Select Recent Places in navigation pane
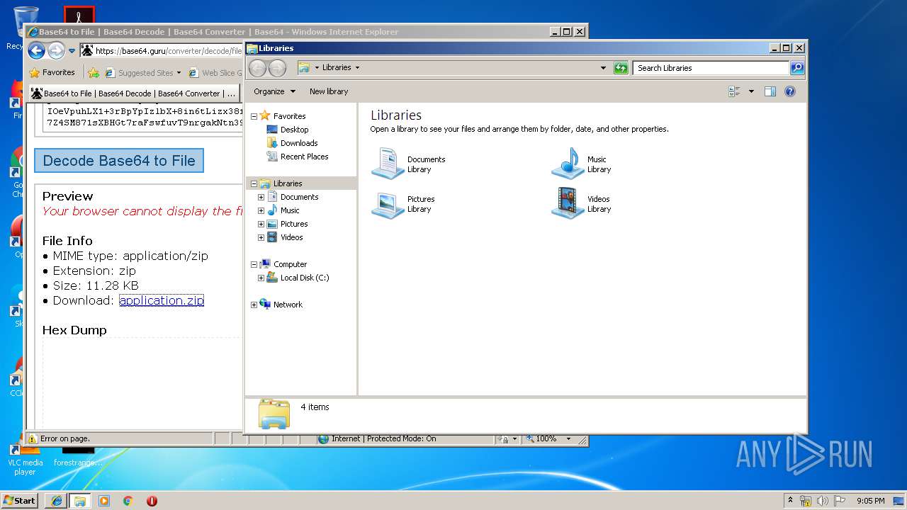The height and width of the screenshot is (510, 907). tap(304, 157)
